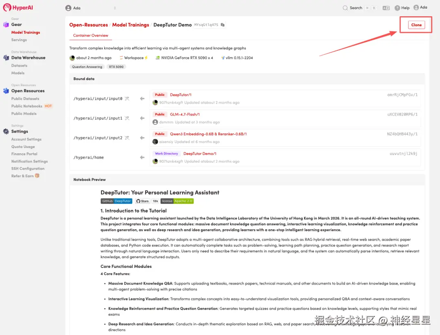Click the Ada avatar in the switcher
Screen dimensions: 440x335
[x=68, y=8]
